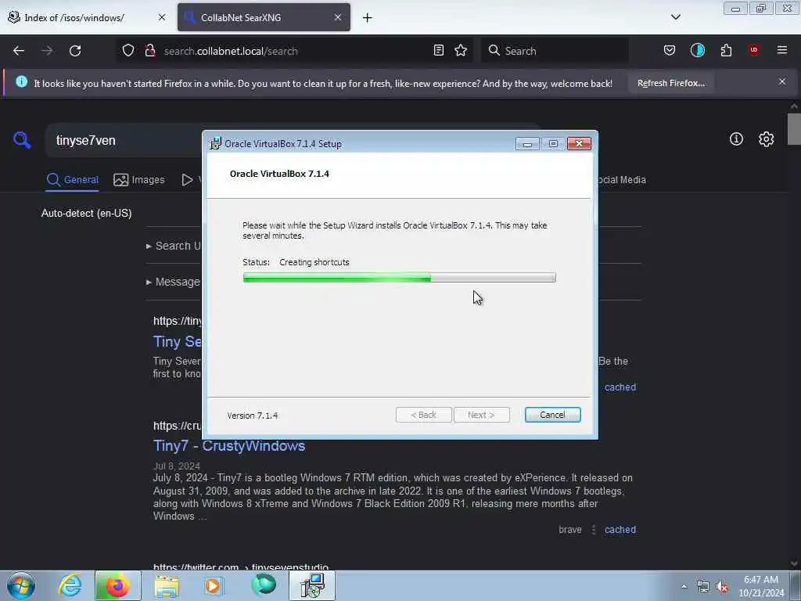Open Tiny7 - CrustyWindows result link
Image resolution: width=801 pixels, height=601 pixels.
click(229, 445)
